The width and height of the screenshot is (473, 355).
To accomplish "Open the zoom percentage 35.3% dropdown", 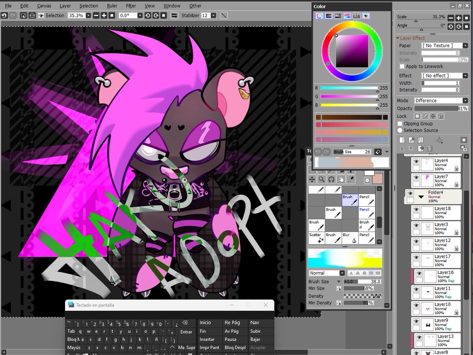I will pos(88,15).
